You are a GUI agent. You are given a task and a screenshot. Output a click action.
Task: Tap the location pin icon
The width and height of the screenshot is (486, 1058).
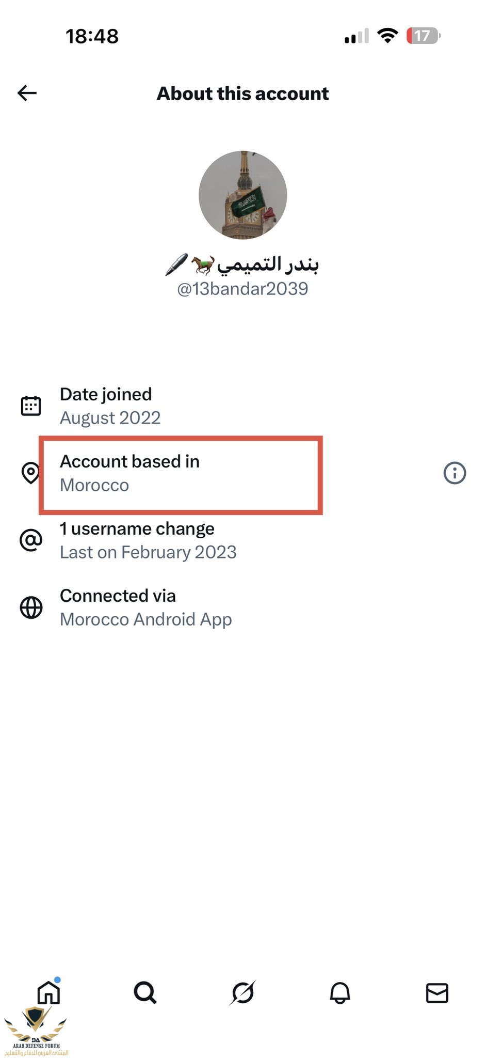tap(30, 473)
